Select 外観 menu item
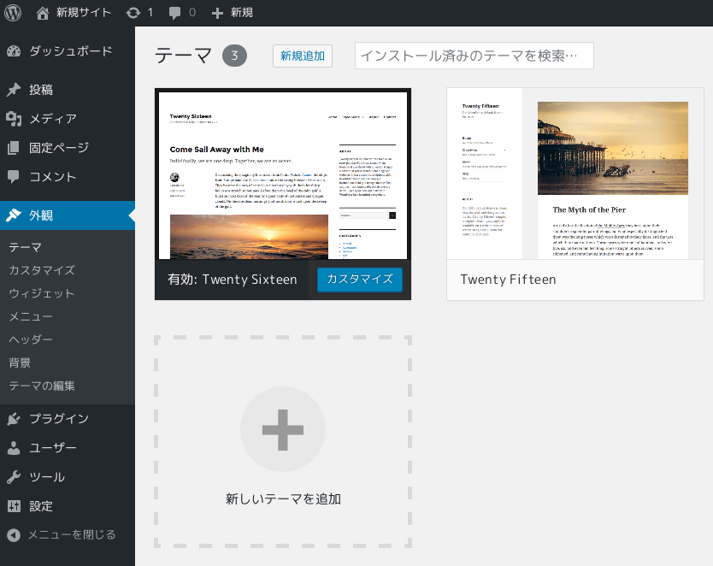 68,215
